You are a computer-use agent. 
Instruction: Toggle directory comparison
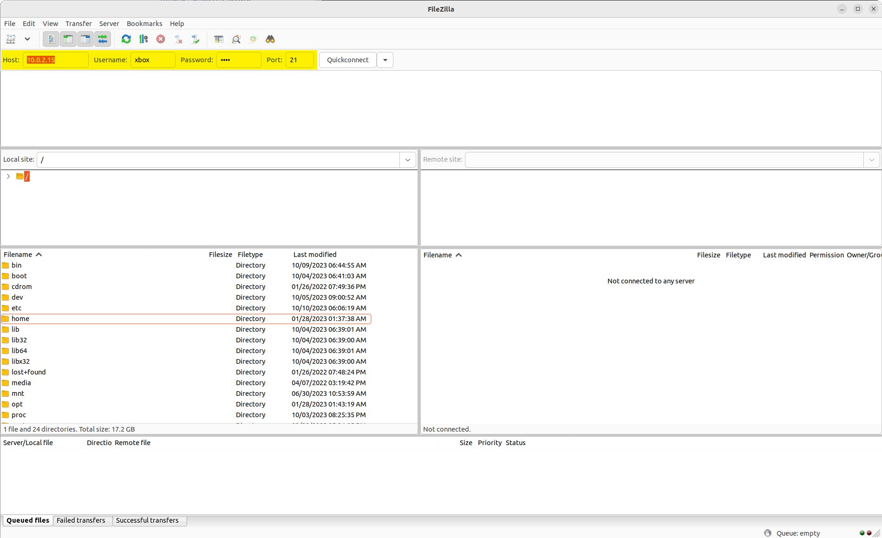tap(236, 39)
